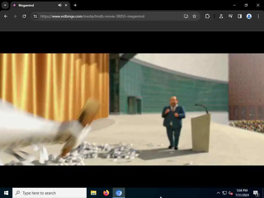
Task: Go forward to the next page
Action: coord(15,16)
